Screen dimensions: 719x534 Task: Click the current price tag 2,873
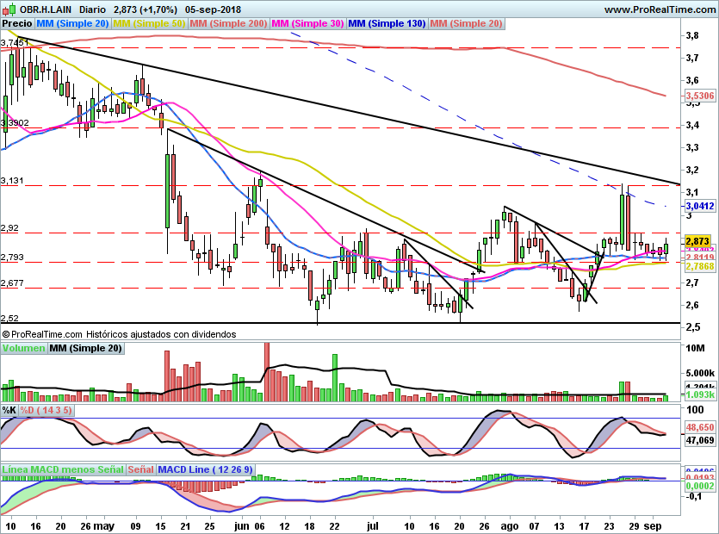(699, 241)
